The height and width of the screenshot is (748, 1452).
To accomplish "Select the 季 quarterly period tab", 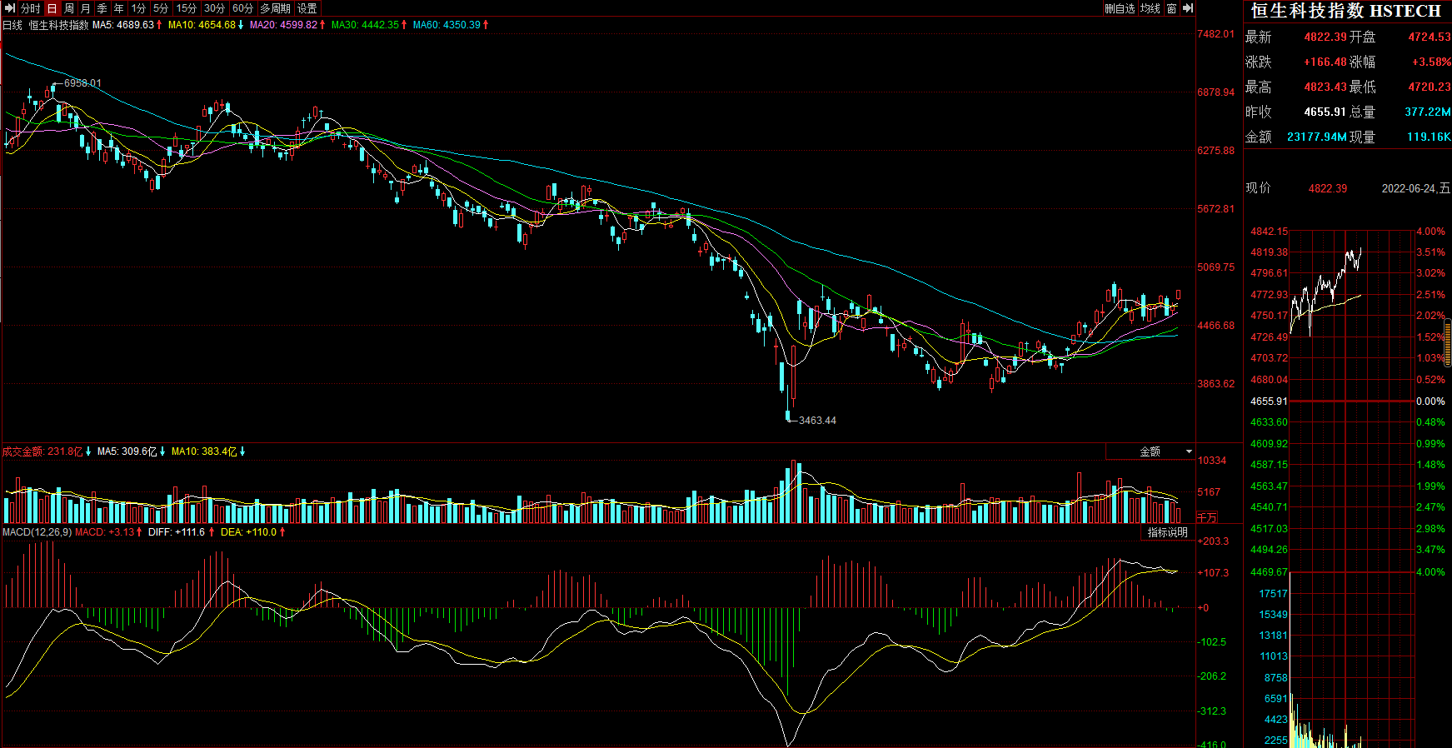I will (x=102, y=8).
